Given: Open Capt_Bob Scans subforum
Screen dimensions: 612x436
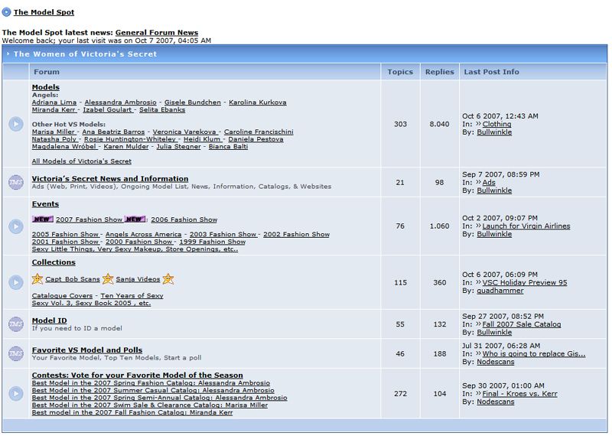Looking at the screenshot, I should (x=73, y=279).
